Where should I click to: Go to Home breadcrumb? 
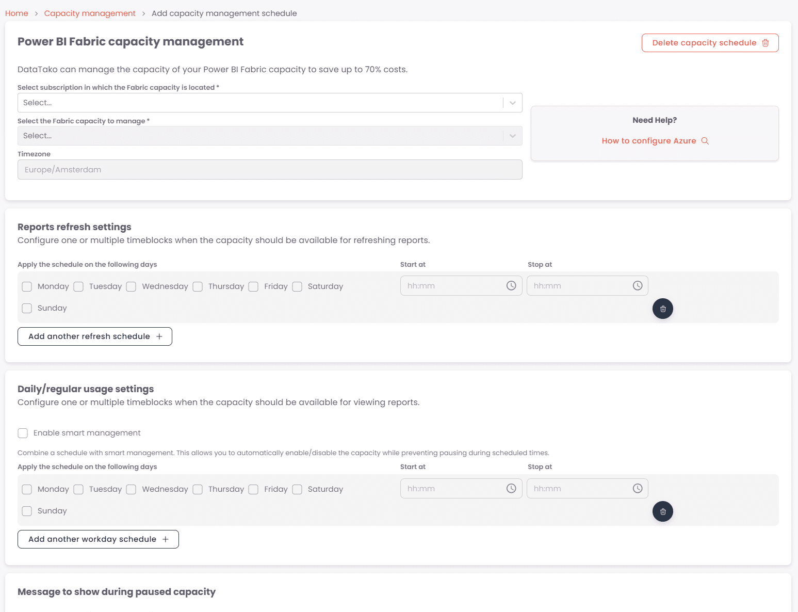point(17,13)
